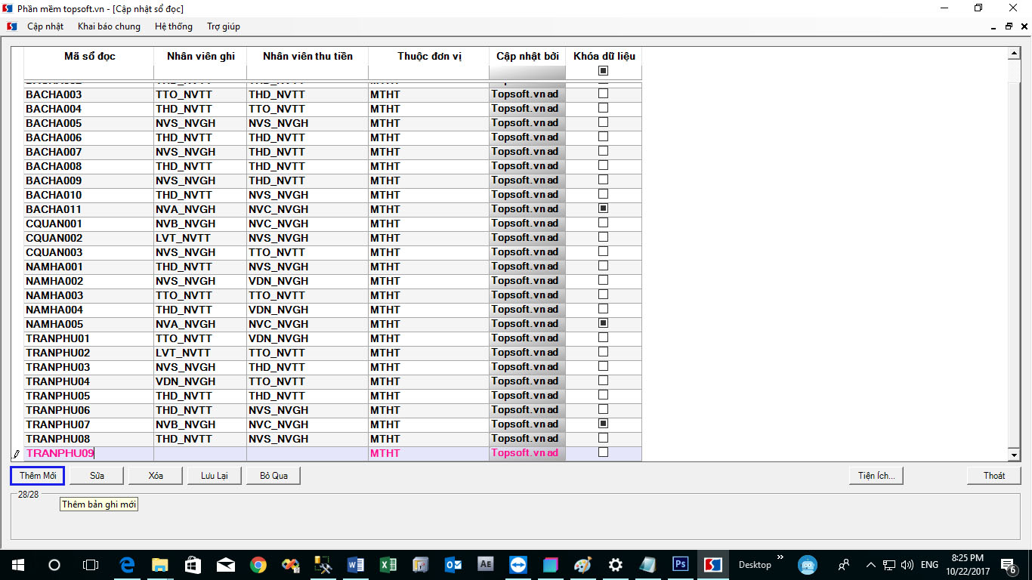The height and width of the screenshot is (580, 1032).
Task: Open the Windows Start menu
Action: [17, 564]
